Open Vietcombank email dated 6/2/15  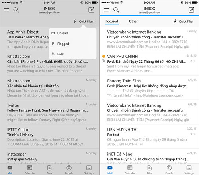pyautogui.click(x=150, y=112)
